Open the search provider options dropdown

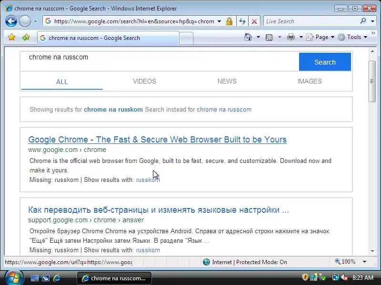tap(373, 21)
